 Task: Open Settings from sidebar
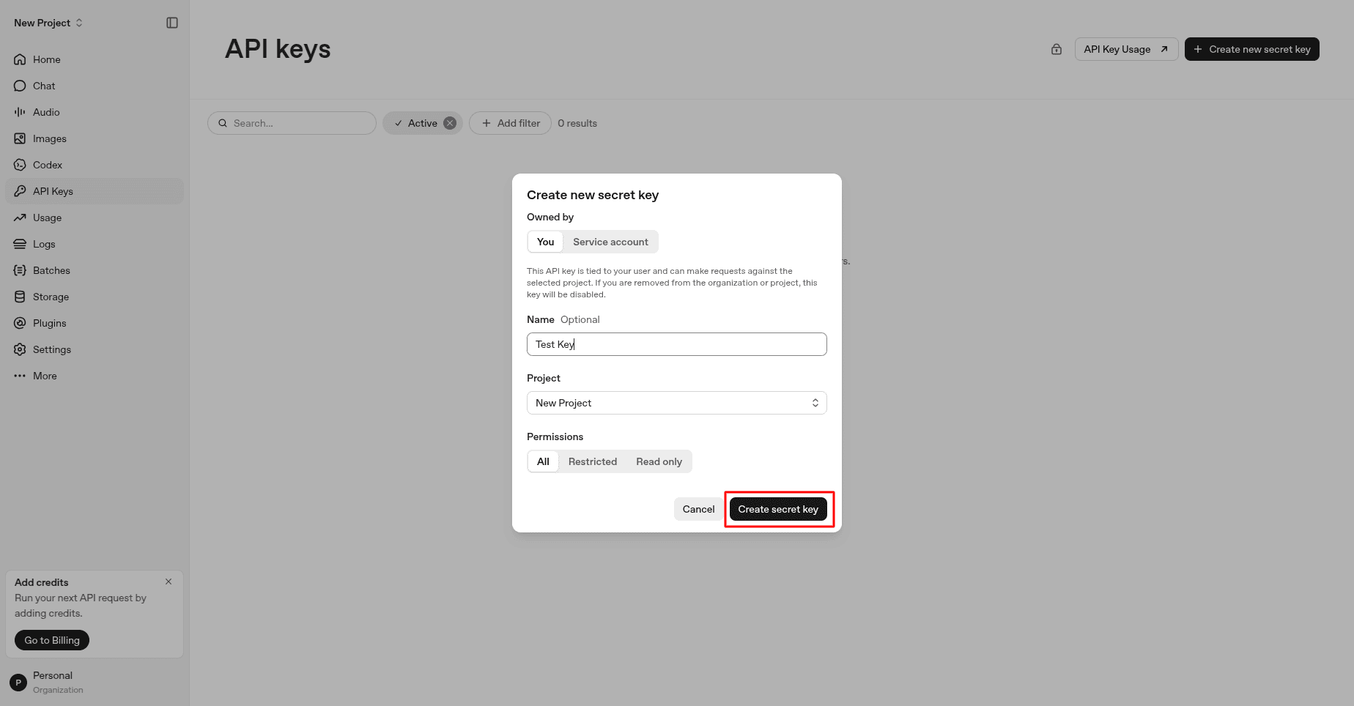95,349
